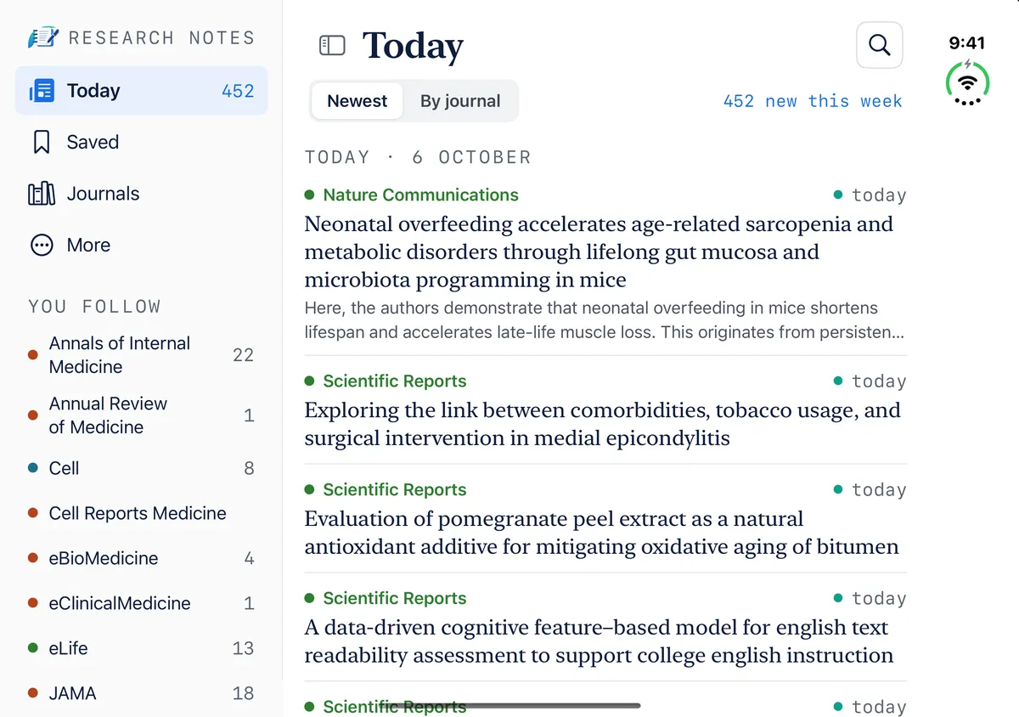The image size is (1019, 717).
Task: Click the Nature Communications journal label
Action: pyautogui.click(x=420, y=195)
